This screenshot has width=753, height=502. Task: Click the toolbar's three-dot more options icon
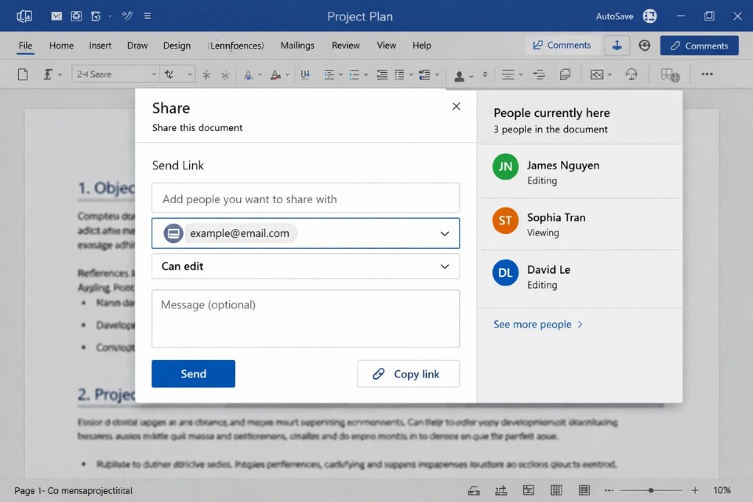pyautogui.click(x=707, y=75)
